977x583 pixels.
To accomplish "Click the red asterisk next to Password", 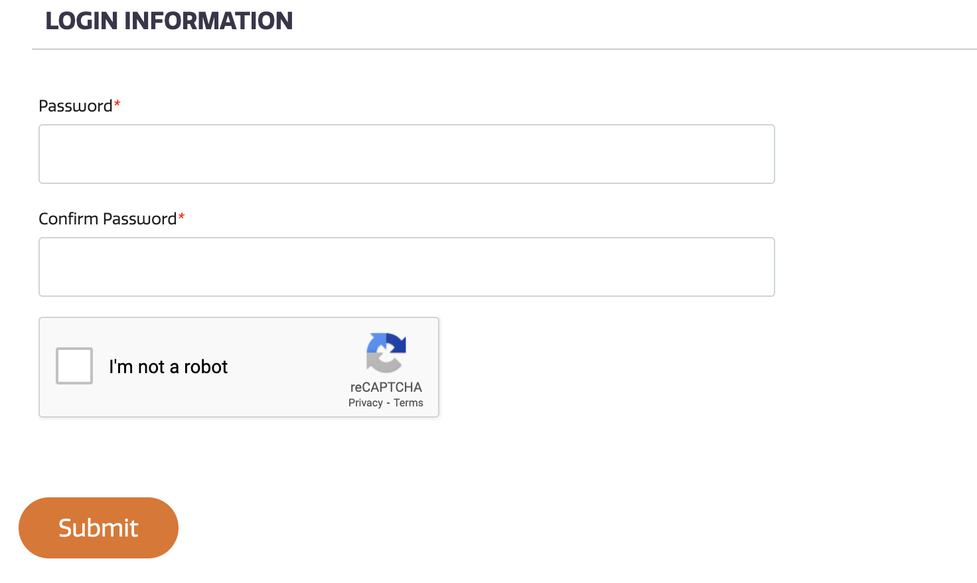I will click(117, 104).
